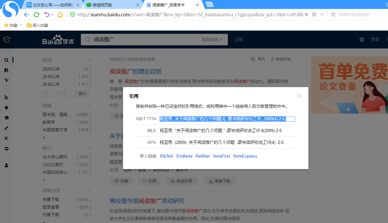Viewport: 388px width, 223px height.
Task: Click the 确认 button under year range
Action: [x=83, y=93]
